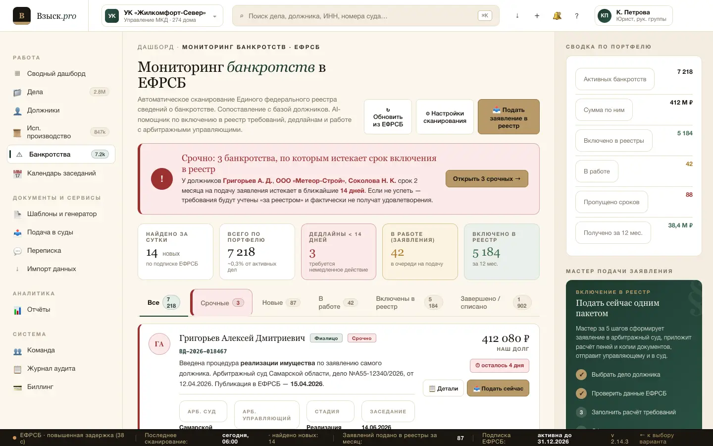Image resolution: width=713 pixels, height=446 pixels.
Task: Click the Команда people icon
Action: tap(17, 350)
